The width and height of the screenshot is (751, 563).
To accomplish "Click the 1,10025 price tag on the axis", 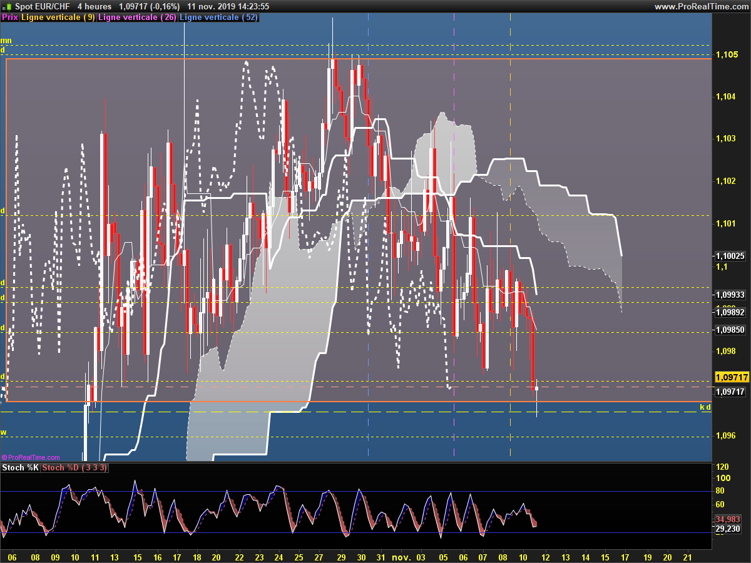I will point(732,256).
